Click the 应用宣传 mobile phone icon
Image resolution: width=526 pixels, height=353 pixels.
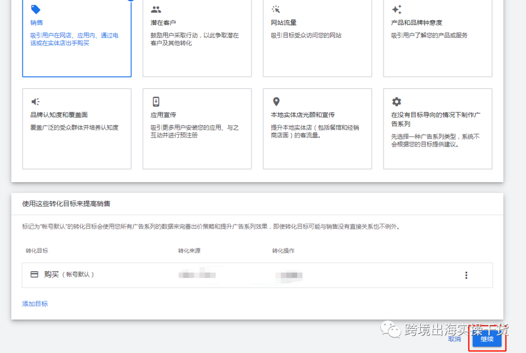(x=156, y=101)
